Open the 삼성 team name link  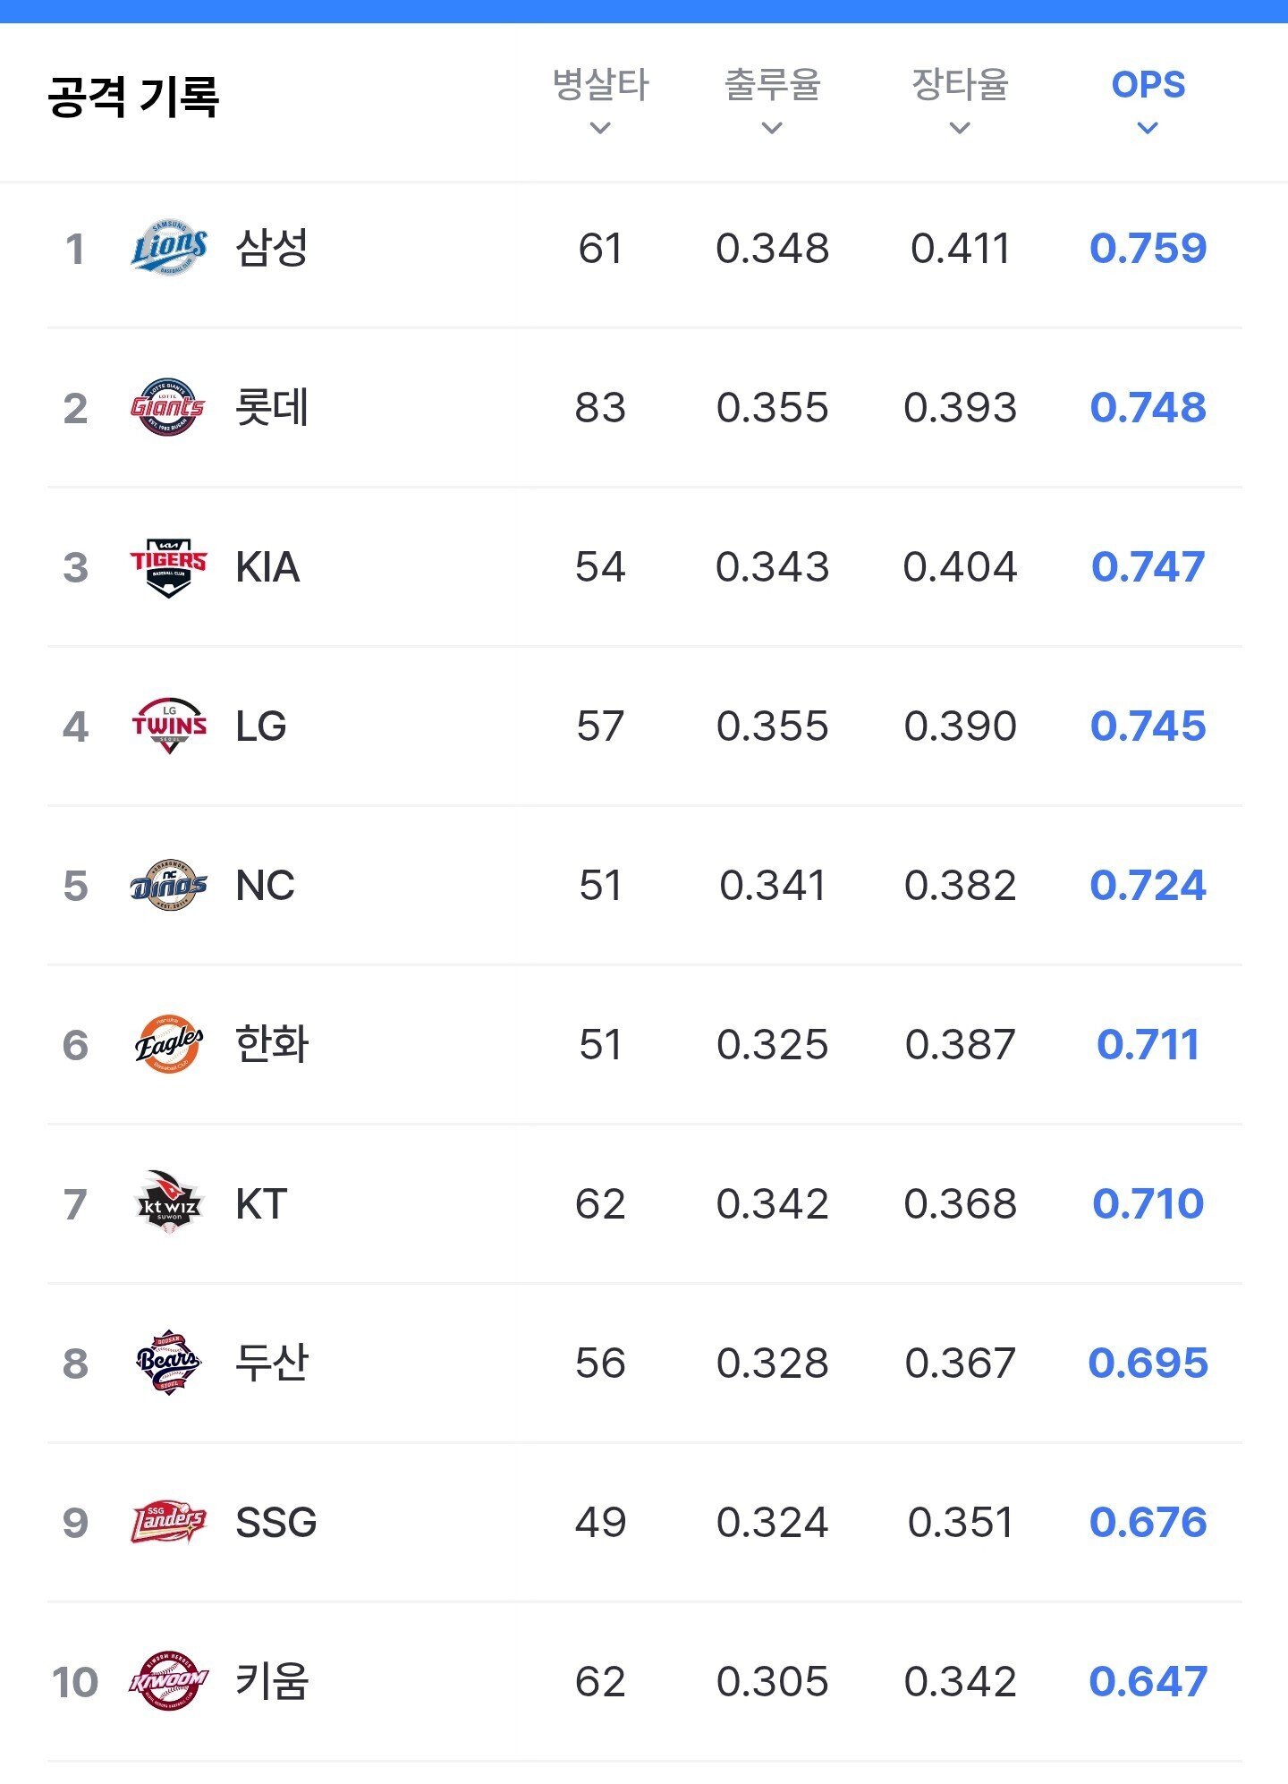coord(272,248)
